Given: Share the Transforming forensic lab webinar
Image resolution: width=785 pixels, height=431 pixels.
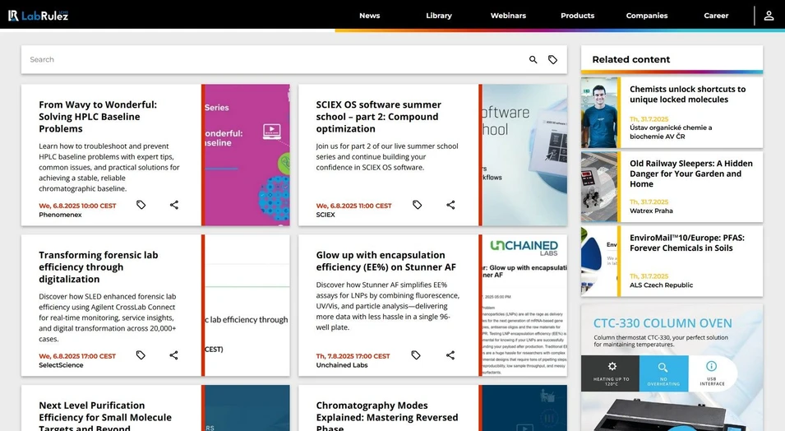Looking at the screenshot, I should 173,355.
